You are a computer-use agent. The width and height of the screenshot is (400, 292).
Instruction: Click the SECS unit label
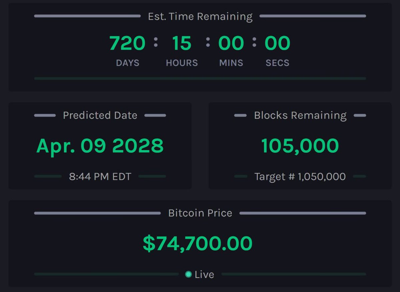click(277, 63)
